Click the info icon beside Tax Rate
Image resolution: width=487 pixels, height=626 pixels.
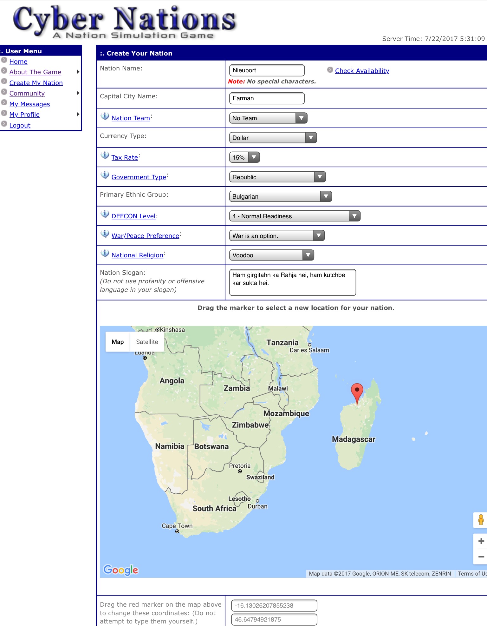pyautogui.click(x=105, y=155)
